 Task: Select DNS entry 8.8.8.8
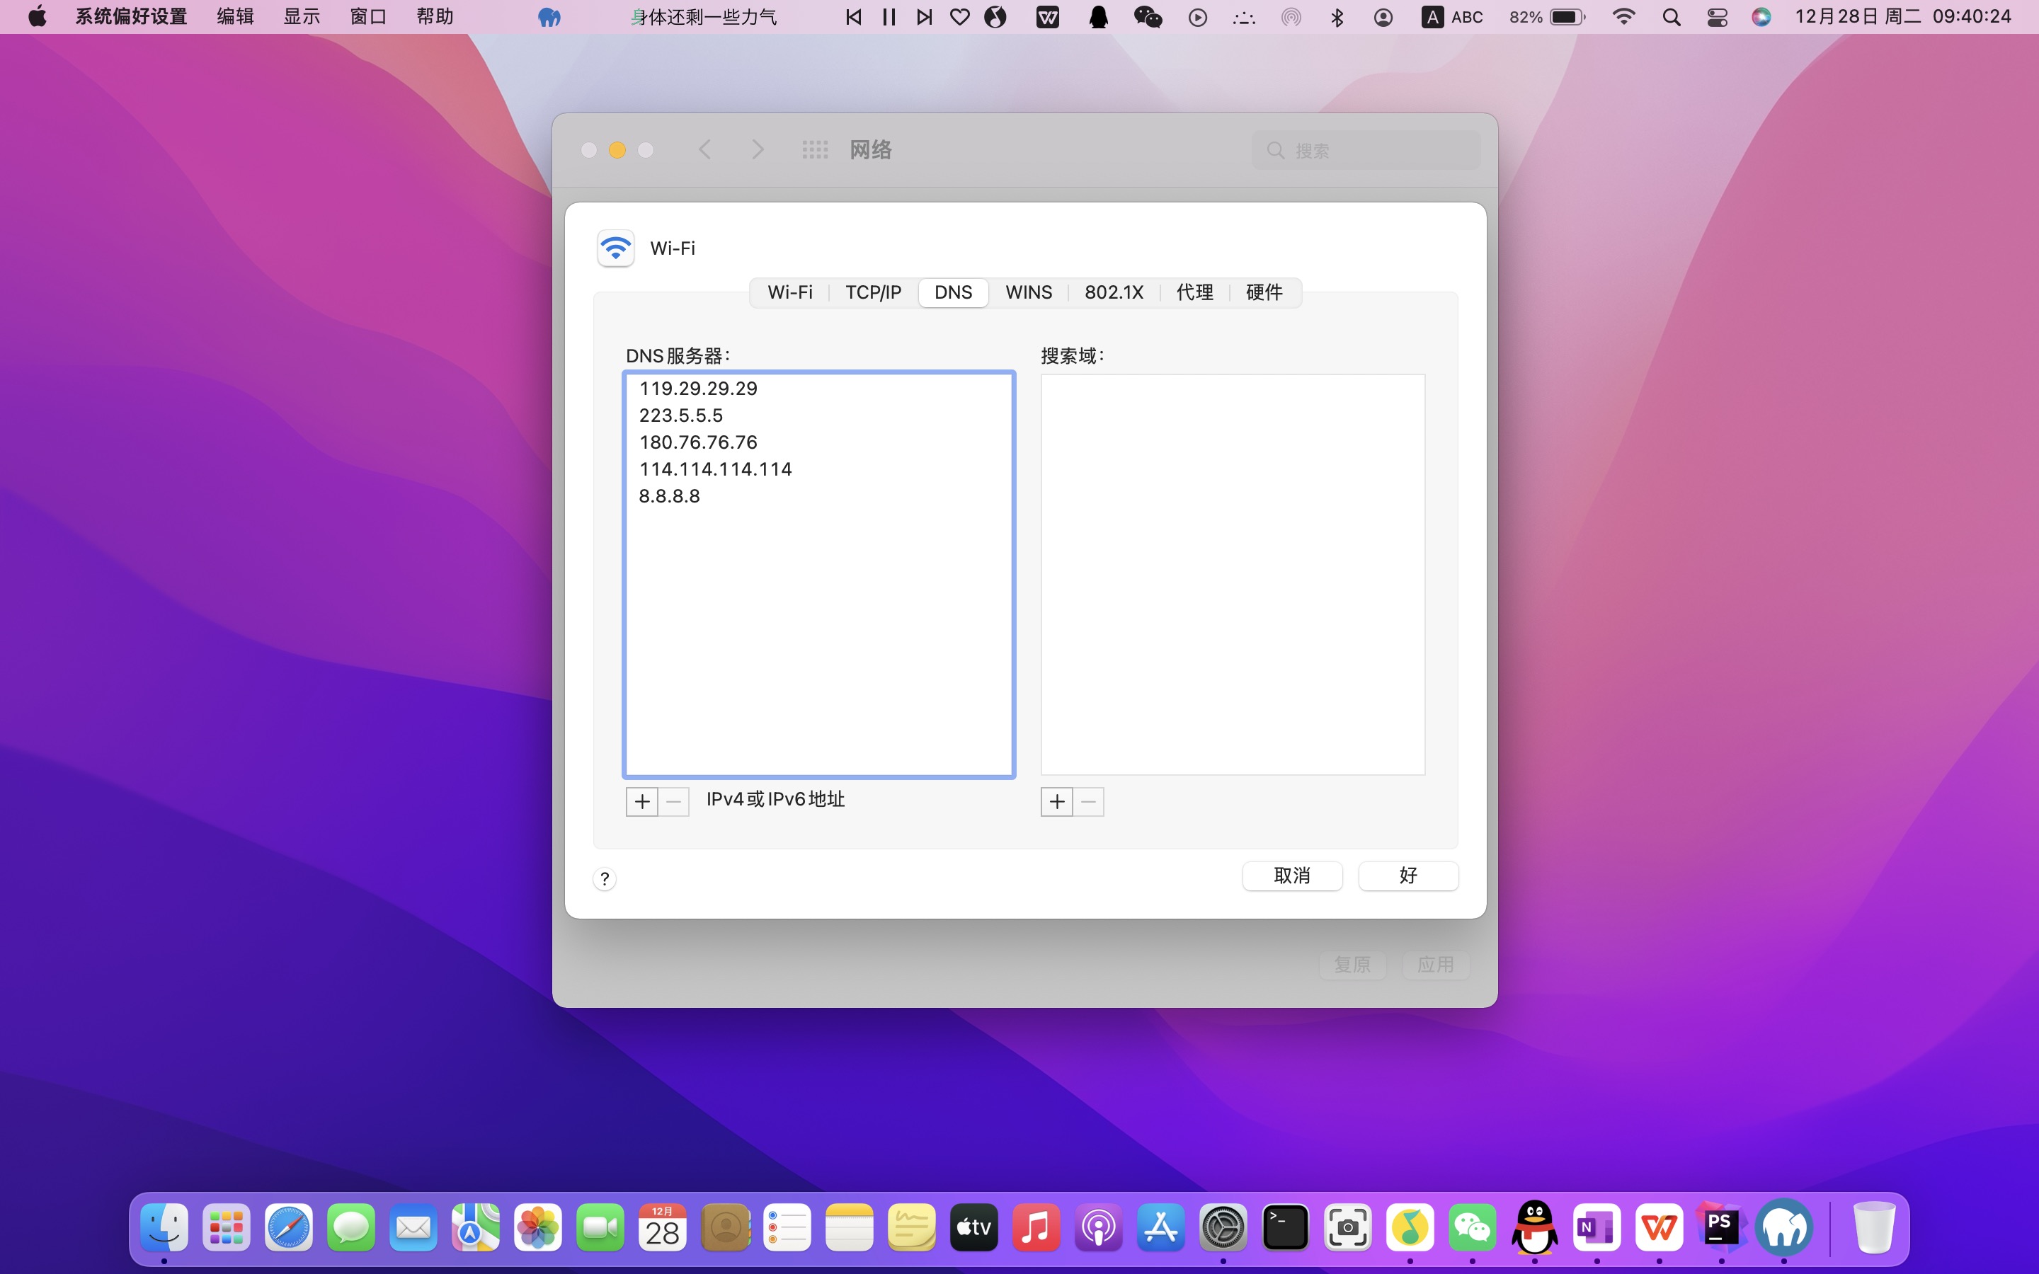point(670,496)
